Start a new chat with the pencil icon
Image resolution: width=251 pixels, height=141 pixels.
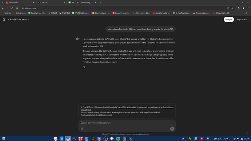point(4,20)
